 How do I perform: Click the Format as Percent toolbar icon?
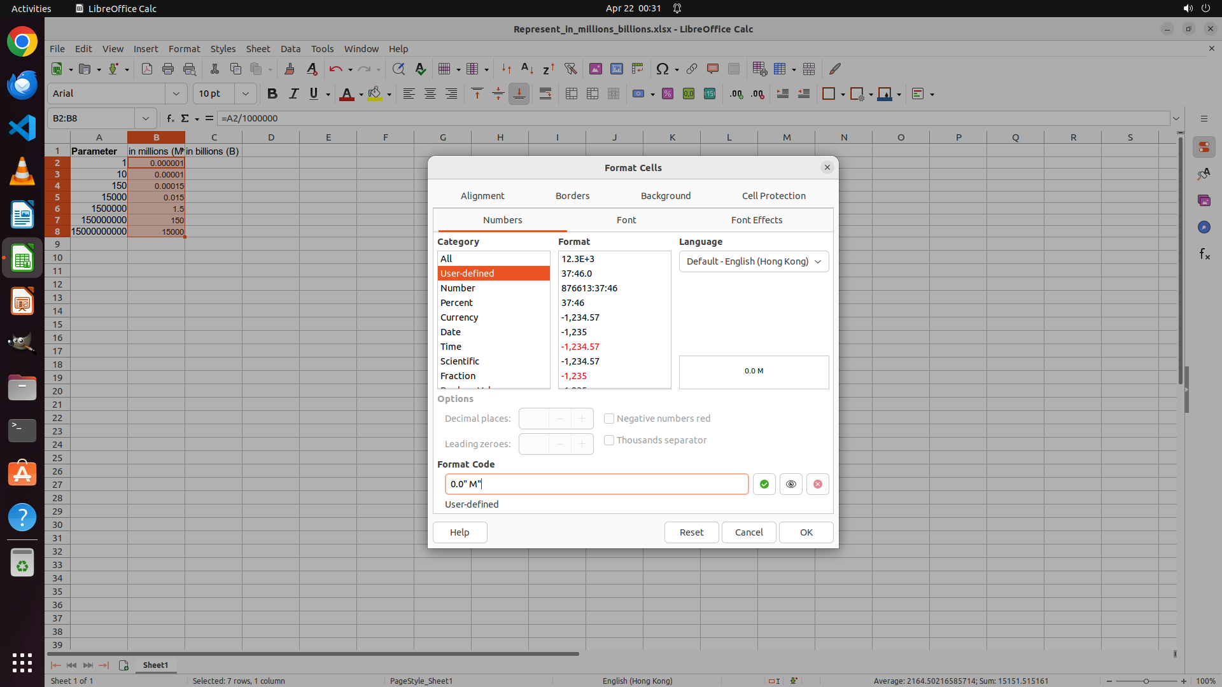667,94
